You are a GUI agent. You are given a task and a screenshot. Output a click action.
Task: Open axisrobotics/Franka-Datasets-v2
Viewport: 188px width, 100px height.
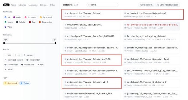151,15
